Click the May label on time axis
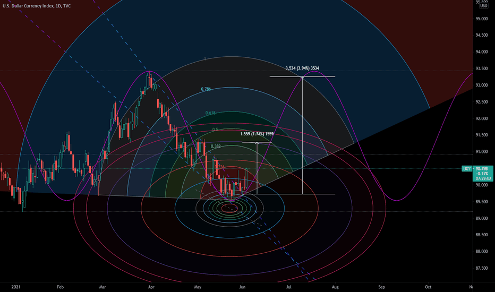Screen dimensions: 495x292 pos(198,287)
